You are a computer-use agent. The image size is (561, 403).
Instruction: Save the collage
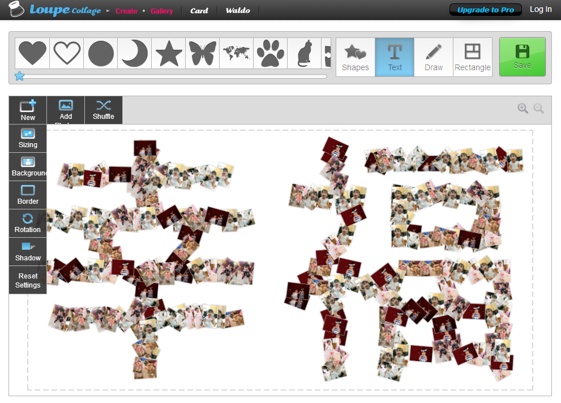[523, 57]
